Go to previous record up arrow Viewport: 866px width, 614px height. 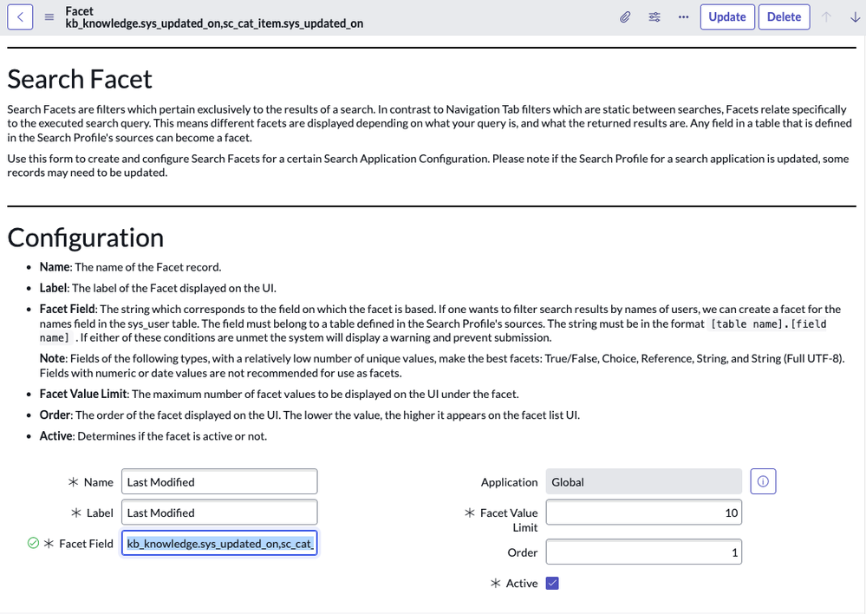[826, 17]
